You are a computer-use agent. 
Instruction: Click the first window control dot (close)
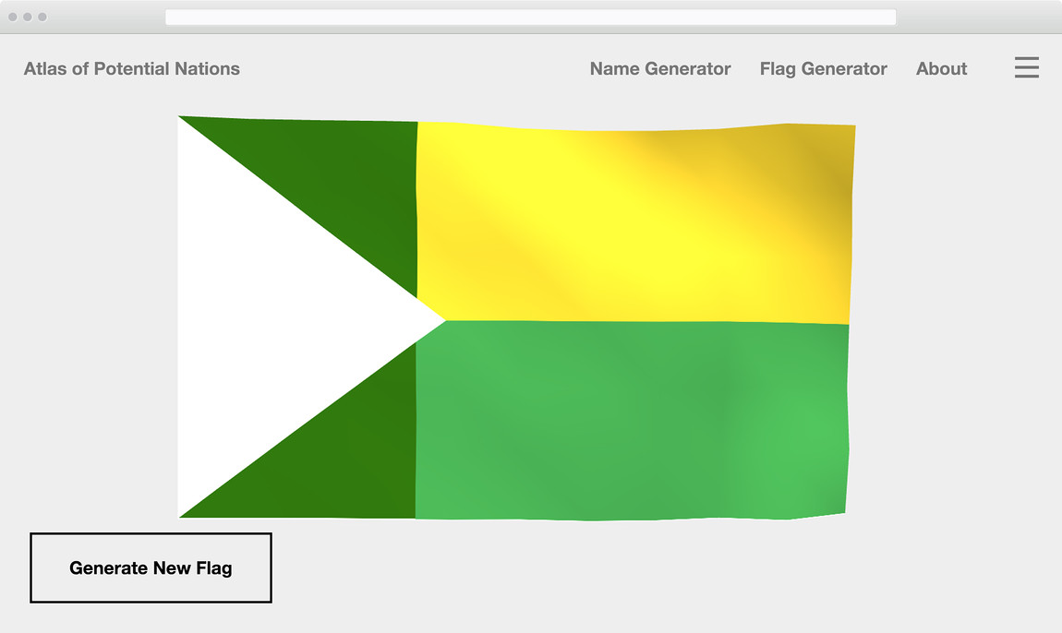(13, 17)
